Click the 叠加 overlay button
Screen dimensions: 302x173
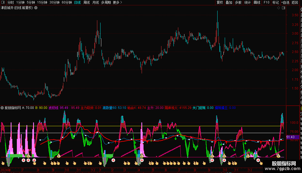(x=229, y=2)
